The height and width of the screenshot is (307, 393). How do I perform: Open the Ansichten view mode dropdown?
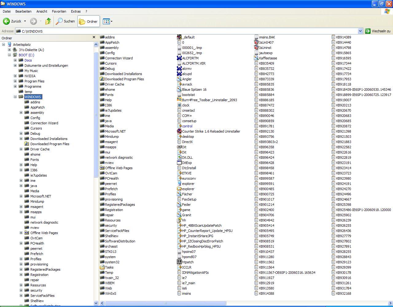click(107, 21)
